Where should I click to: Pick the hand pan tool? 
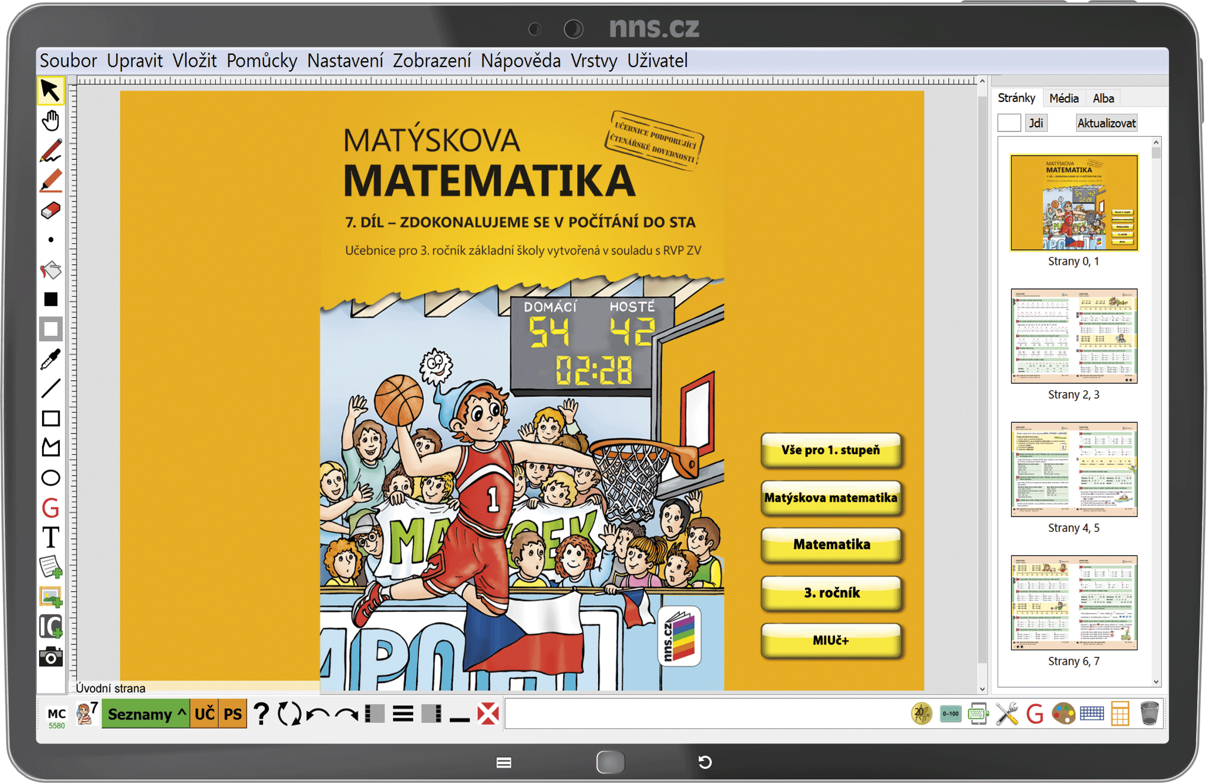coord(50,121)
